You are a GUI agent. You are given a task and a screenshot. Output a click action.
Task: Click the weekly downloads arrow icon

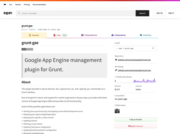click(115, 77)
